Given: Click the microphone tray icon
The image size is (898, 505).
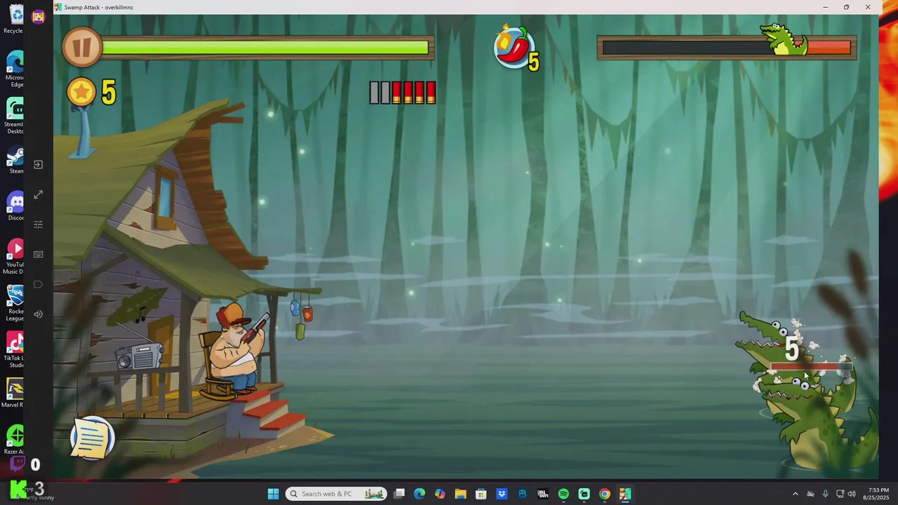Looking at the screenshot, I should [x=825, y=494].
